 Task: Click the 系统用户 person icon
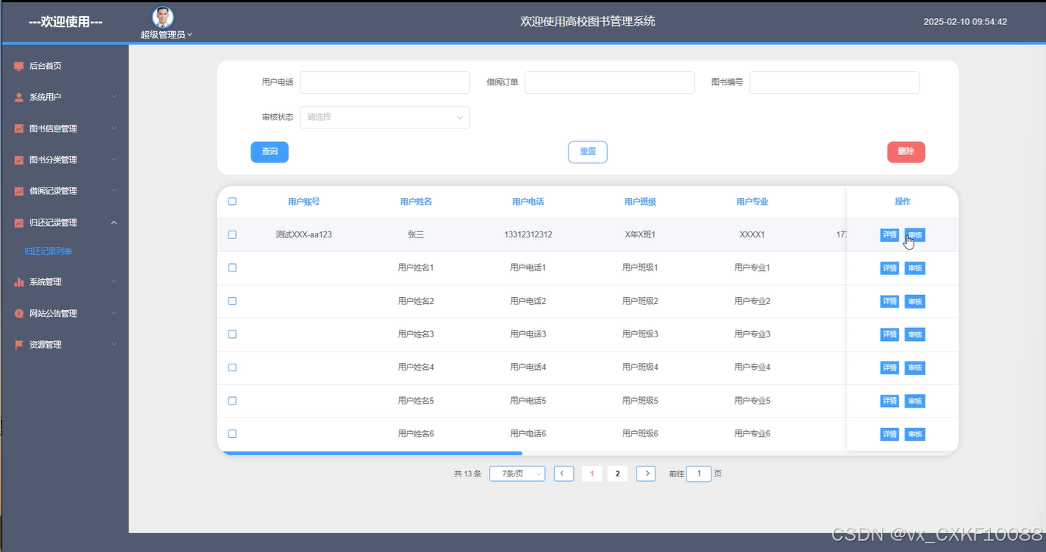[19, 98]
